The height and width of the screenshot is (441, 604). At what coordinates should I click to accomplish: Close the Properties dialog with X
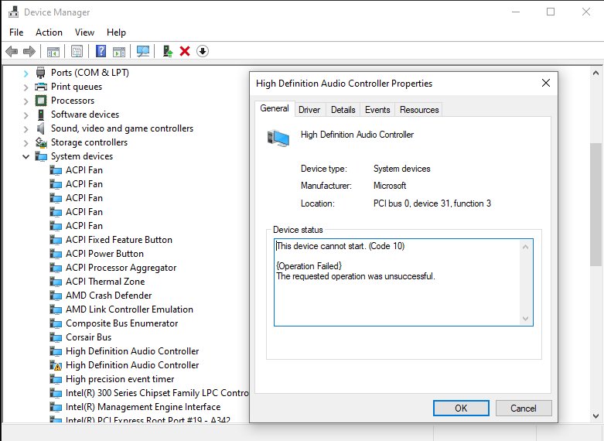pos(546,83)
